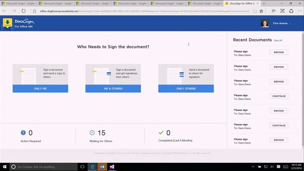Click the touch keyboard tray icon

286,167
